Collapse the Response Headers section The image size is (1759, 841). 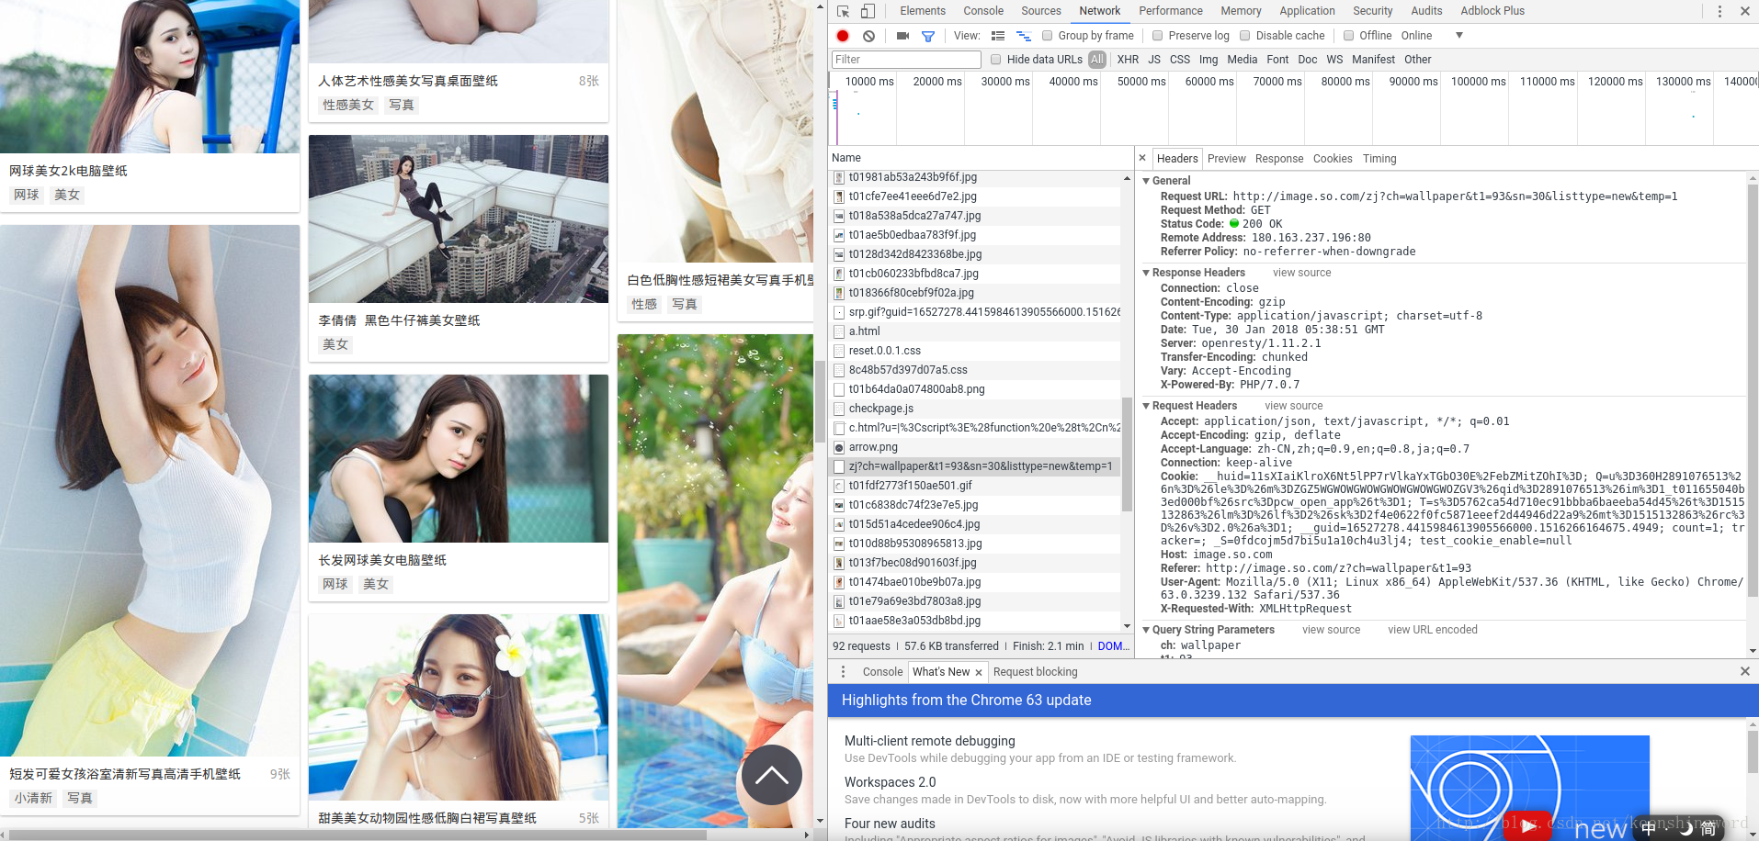(x=1146, y=273)
